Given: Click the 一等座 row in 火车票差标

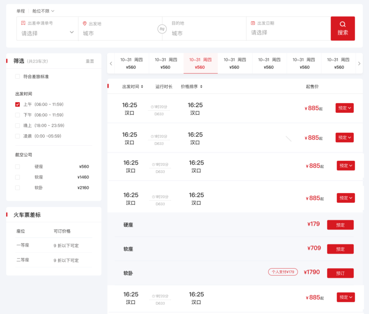Looking at the screenshot, I should pos(54,245).
